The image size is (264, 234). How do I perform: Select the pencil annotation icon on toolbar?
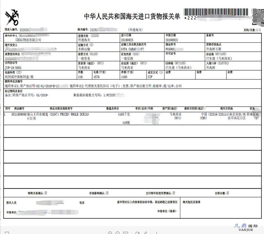pos(145,232)
